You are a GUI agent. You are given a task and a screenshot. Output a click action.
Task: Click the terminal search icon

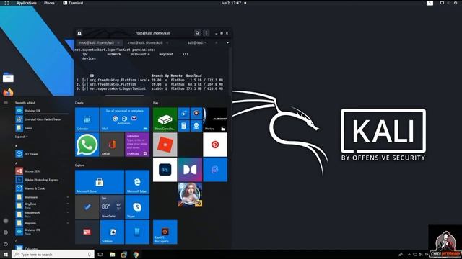click(197, 33)
